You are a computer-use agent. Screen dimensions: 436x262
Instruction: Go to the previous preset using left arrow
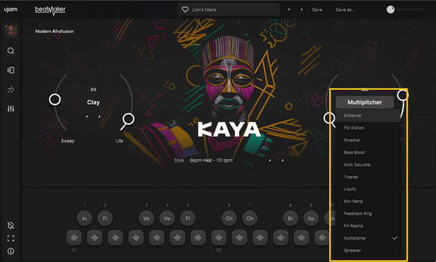[289, 10]
